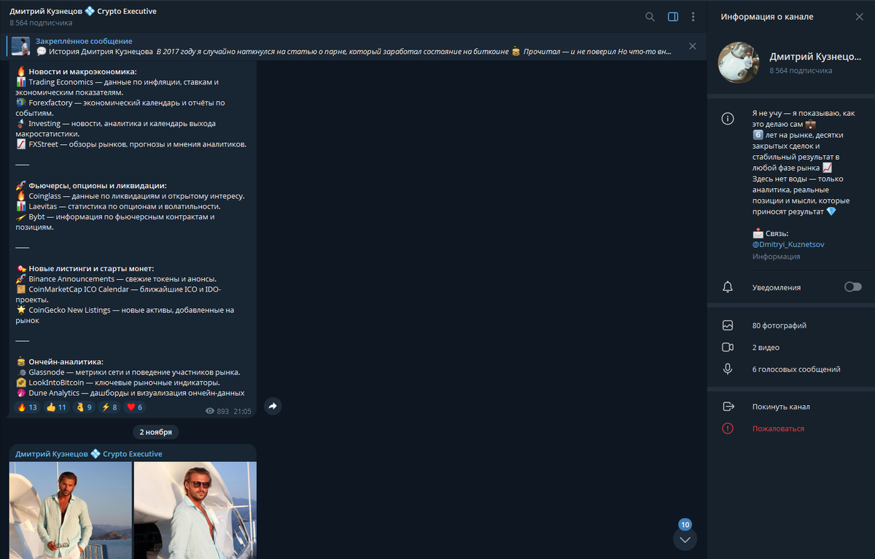Click post author Дмитрий Кузнецов Crypto Executive
875x559 pixels.
tap(89, 454)
